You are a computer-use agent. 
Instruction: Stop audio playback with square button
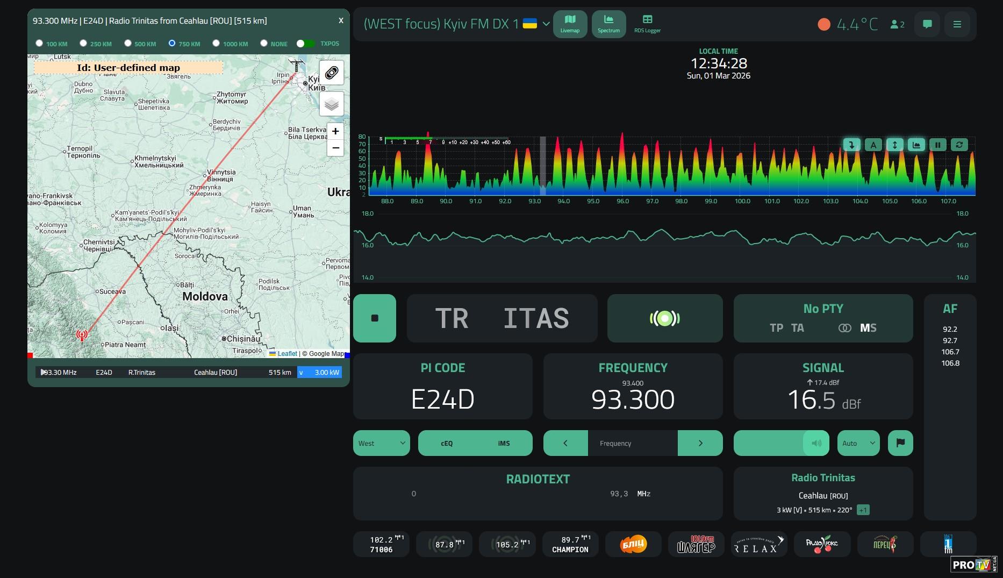375,318
